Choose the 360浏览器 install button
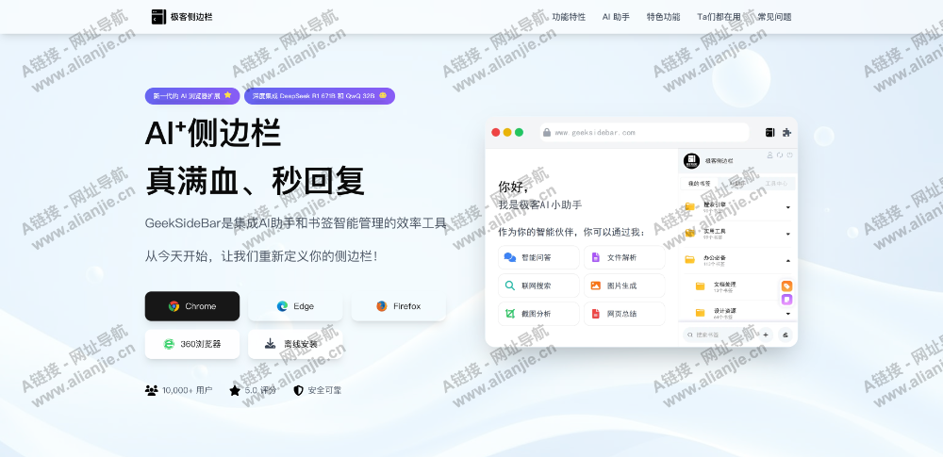This screenshot has height=457, width=943. (x=191, y=344)
